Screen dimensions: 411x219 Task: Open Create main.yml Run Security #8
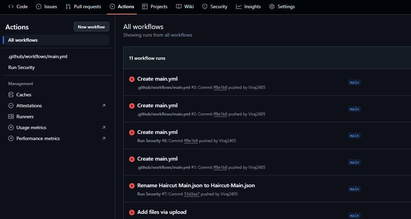click(x=157, y=132)
